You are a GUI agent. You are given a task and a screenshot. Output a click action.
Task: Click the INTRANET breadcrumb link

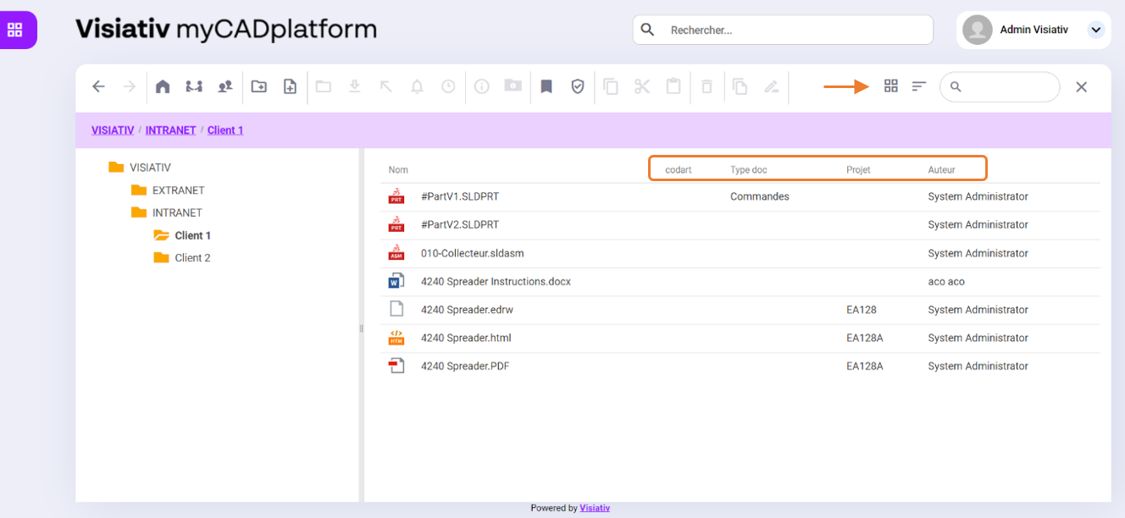[x=170, y=130]
